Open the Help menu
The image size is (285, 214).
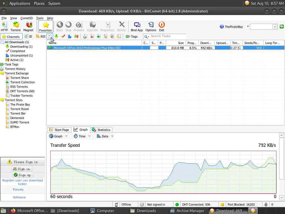click(x=50, y=18)
